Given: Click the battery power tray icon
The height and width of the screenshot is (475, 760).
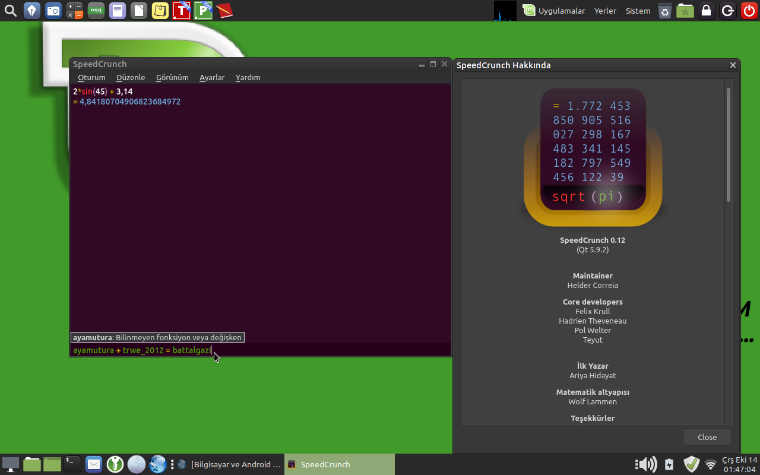Looking at the screenshot, I should (x=669, y=464).
